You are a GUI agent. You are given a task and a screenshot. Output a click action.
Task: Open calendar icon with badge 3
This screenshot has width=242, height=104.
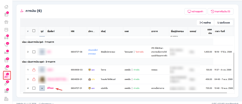6,14
